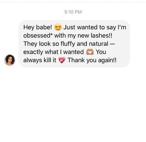The width and height of the screenshot is (146, 142).
Task: Click the word 'You' after heart hands
Action: [x=101, y=52]
